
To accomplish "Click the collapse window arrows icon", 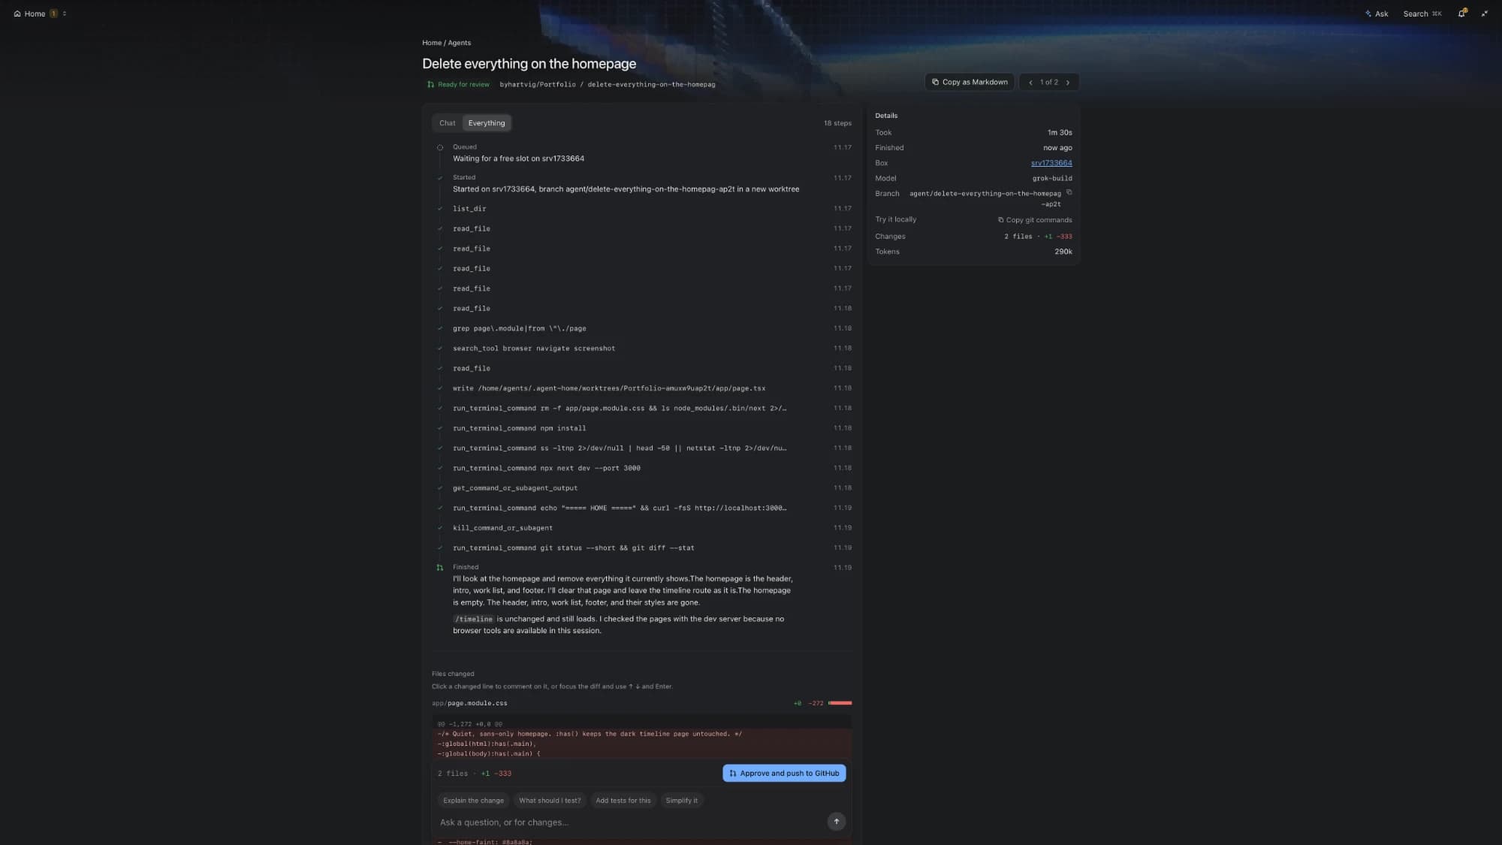I will pos(1484,14).
